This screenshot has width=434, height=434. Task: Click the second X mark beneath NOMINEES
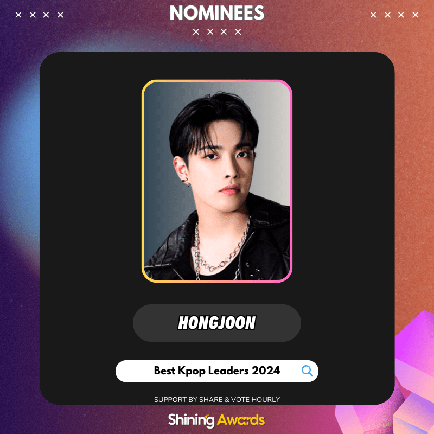pos(210,32)
